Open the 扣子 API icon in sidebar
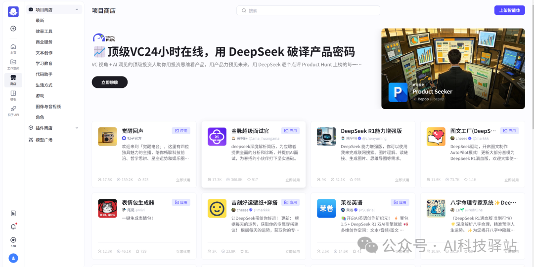This screenshot has width=534, height=267. point(13,111)
